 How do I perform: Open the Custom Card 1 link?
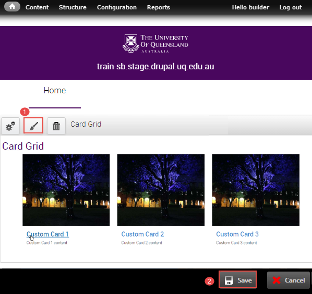click(x=47, y=234)
